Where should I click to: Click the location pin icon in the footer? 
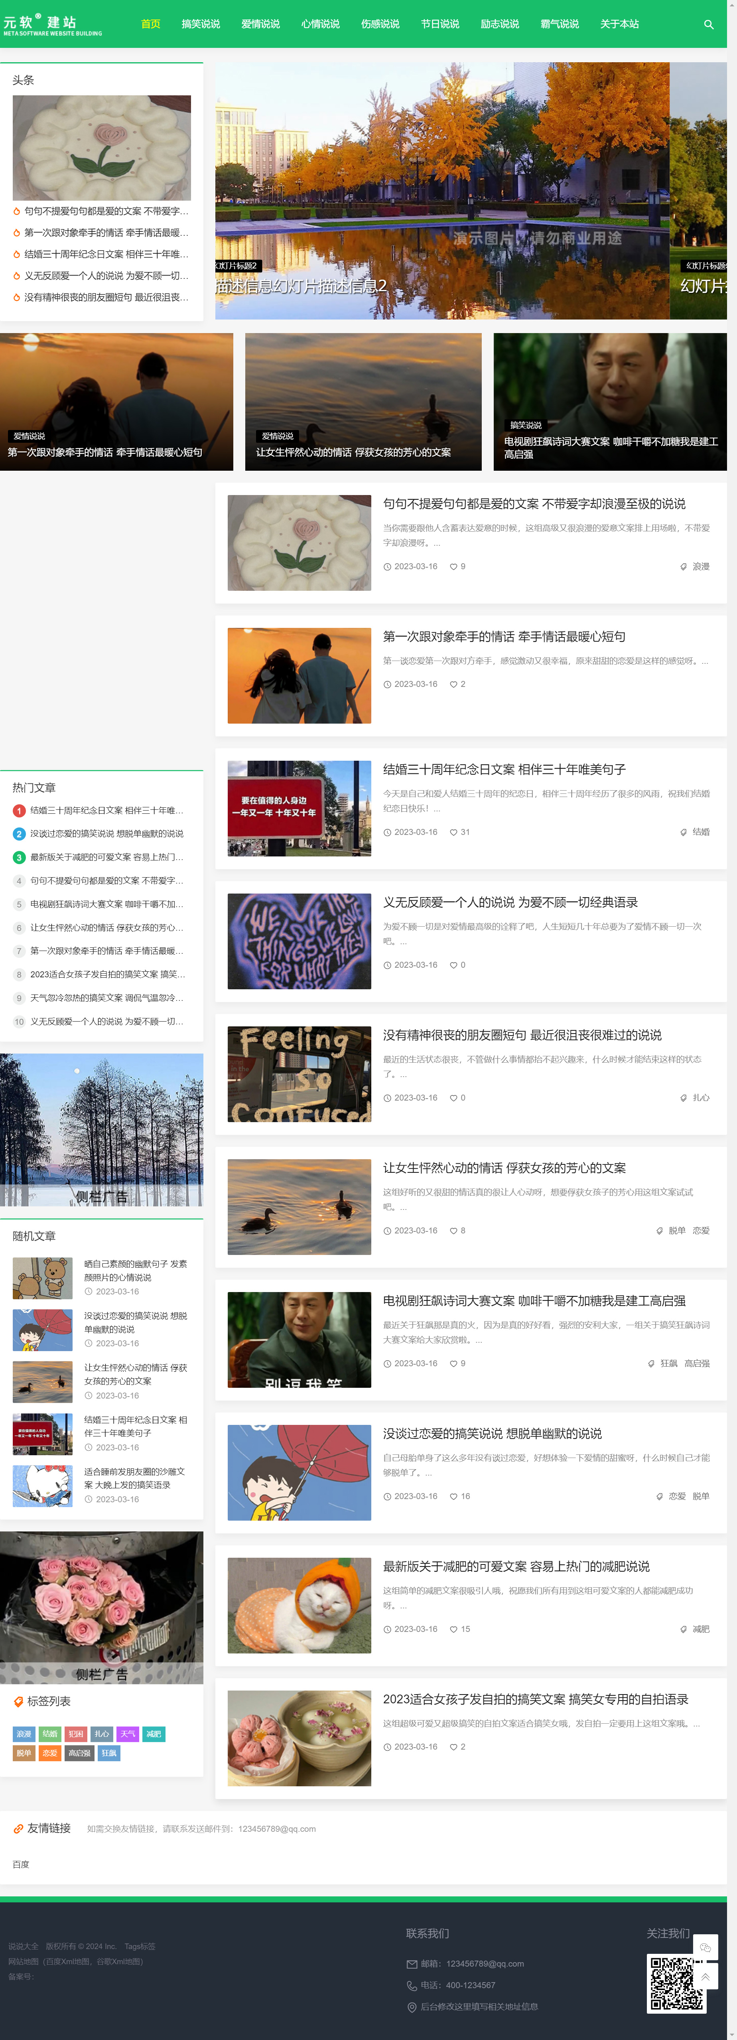pyautogui.click(x=412, y=2007)
